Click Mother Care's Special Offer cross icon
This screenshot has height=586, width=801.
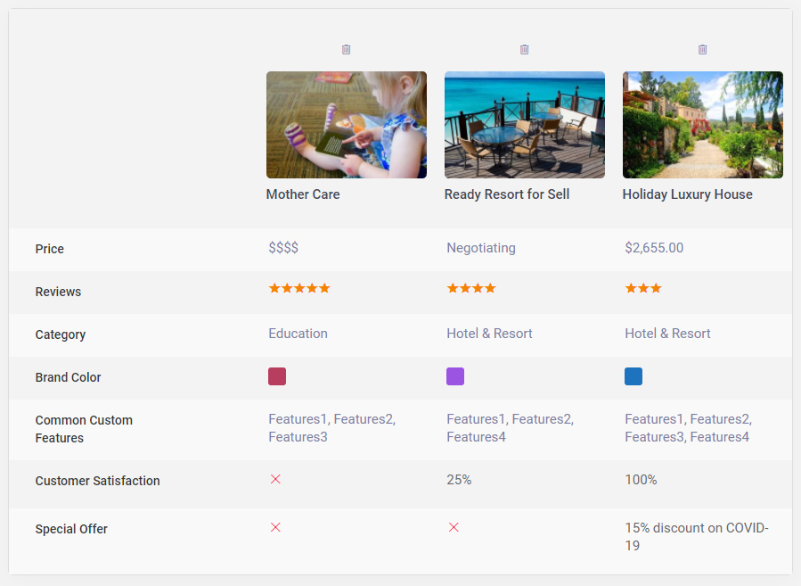pyautogui.click(x=275, y=527)
